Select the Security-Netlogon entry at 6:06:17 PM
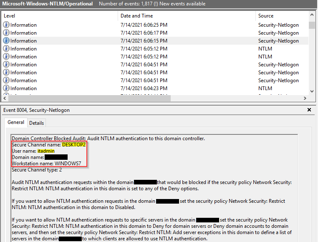The height and width of the screenshot is (242, 318). pyautogui.click(x=278, y=33)
